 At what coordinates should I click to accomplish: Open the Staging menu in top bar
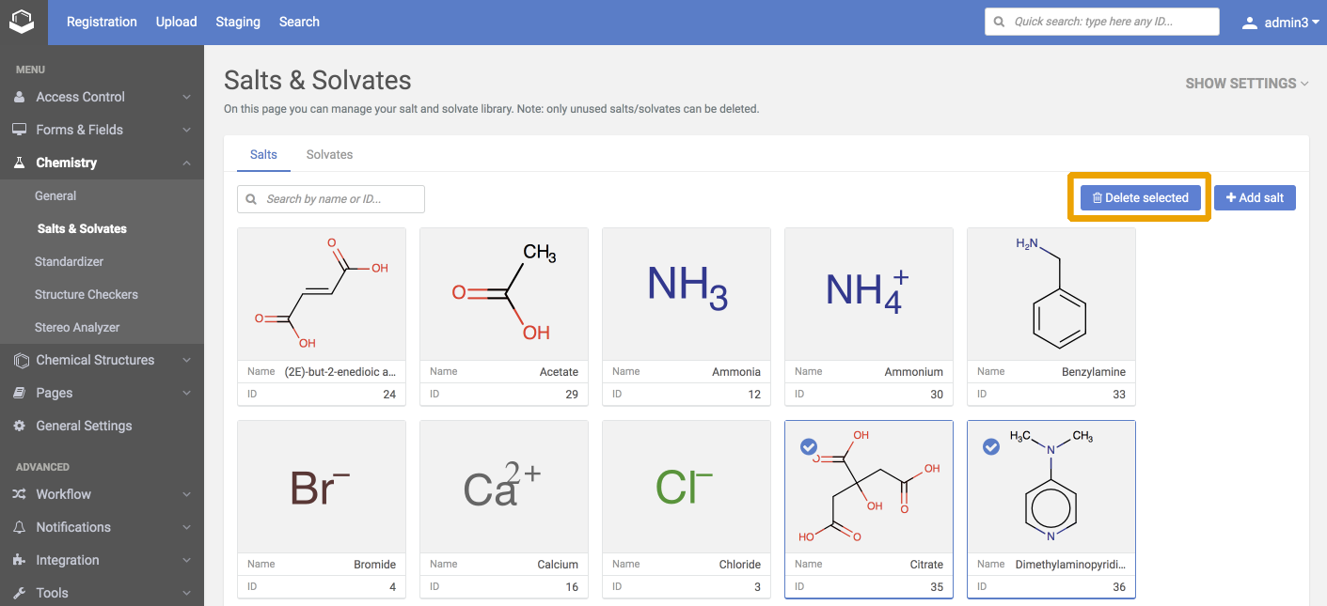[238, 22]
